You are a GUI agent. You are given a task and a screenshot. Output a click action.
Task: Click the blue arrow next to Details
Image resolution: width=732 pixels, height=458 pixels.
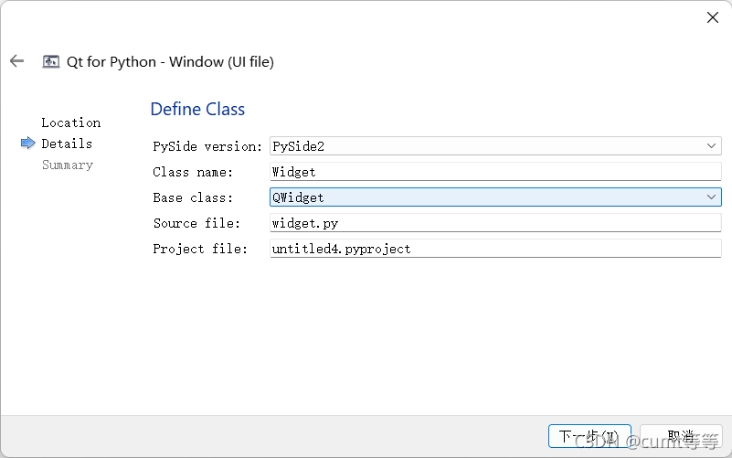[x=28, y=143]
